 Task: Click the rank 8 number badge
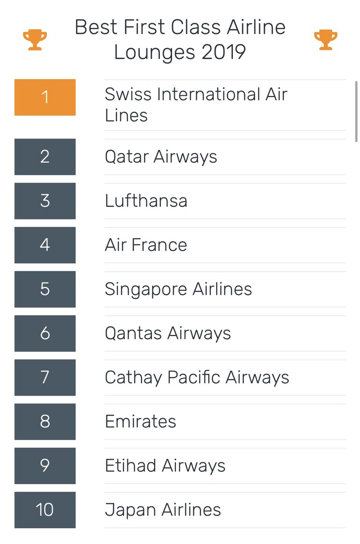(x=45, y=421)
